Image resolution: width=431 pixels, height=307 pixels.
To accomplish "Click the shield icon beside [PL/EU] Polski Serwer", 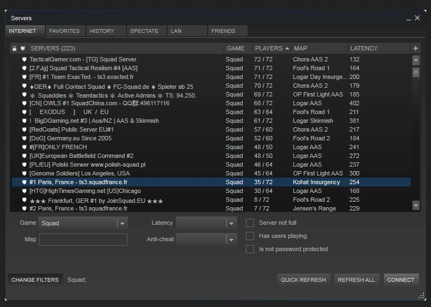I will (x=24, y=165).
